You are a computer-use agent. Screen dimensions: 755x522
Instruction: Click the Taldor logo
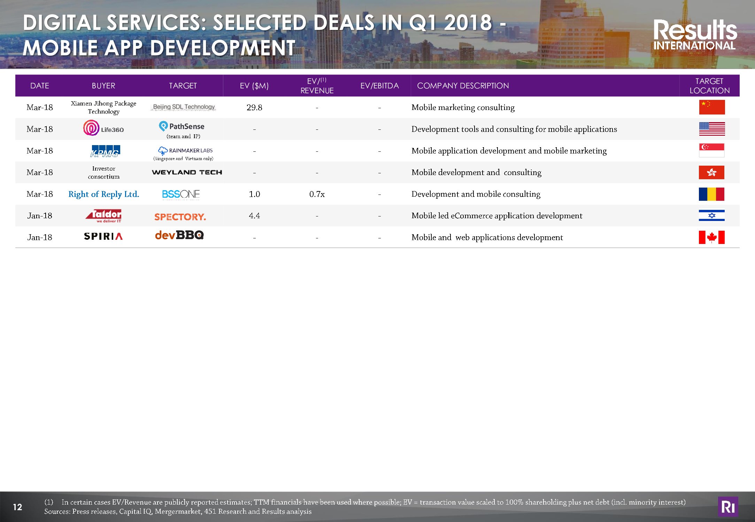[104, 216]
